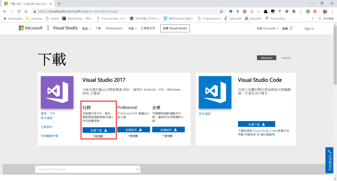Screen dimensions: 337x181
Task: Click the purple Visual Studio 2017 logo
Action: pyautogui.click(x=57, y=92)
